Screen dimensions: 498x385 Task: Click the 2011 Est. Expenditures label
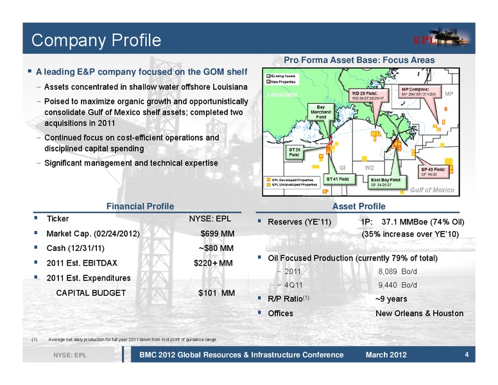click(89, 278)
